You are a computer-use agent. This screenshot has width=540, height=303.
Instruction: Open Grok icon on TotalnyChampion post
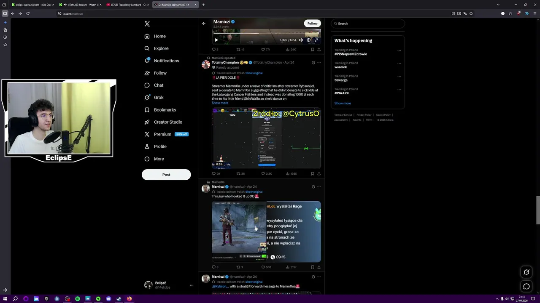tap(313, 63)
